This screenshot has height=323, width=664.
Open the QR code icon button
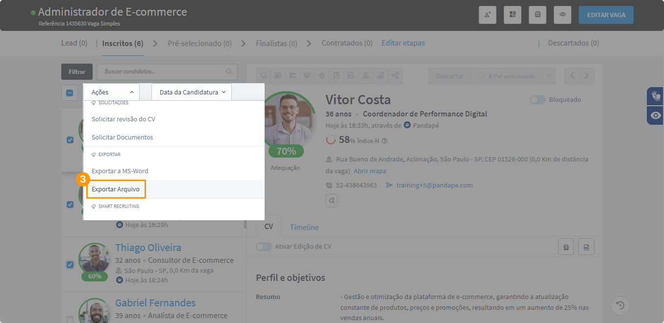(513, 15)
